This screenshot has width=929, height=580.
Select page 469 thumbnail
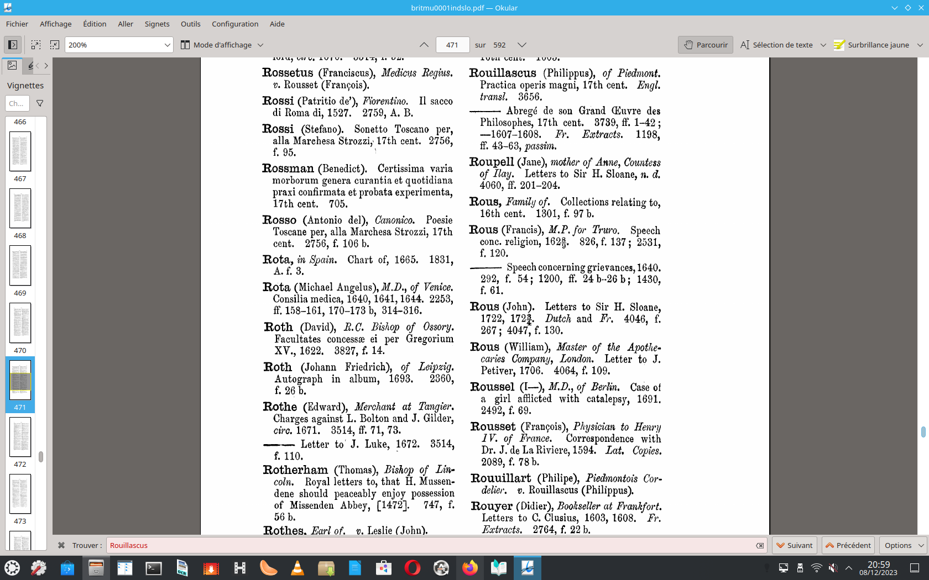tap(20, 266)
